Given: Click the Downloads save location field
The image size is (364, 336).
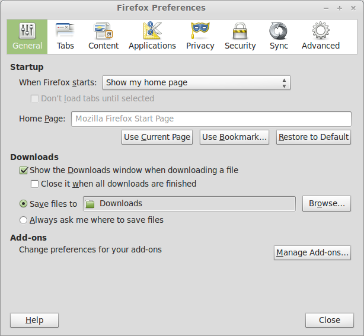Looking at the screenshot, I should tap(190, 204).
